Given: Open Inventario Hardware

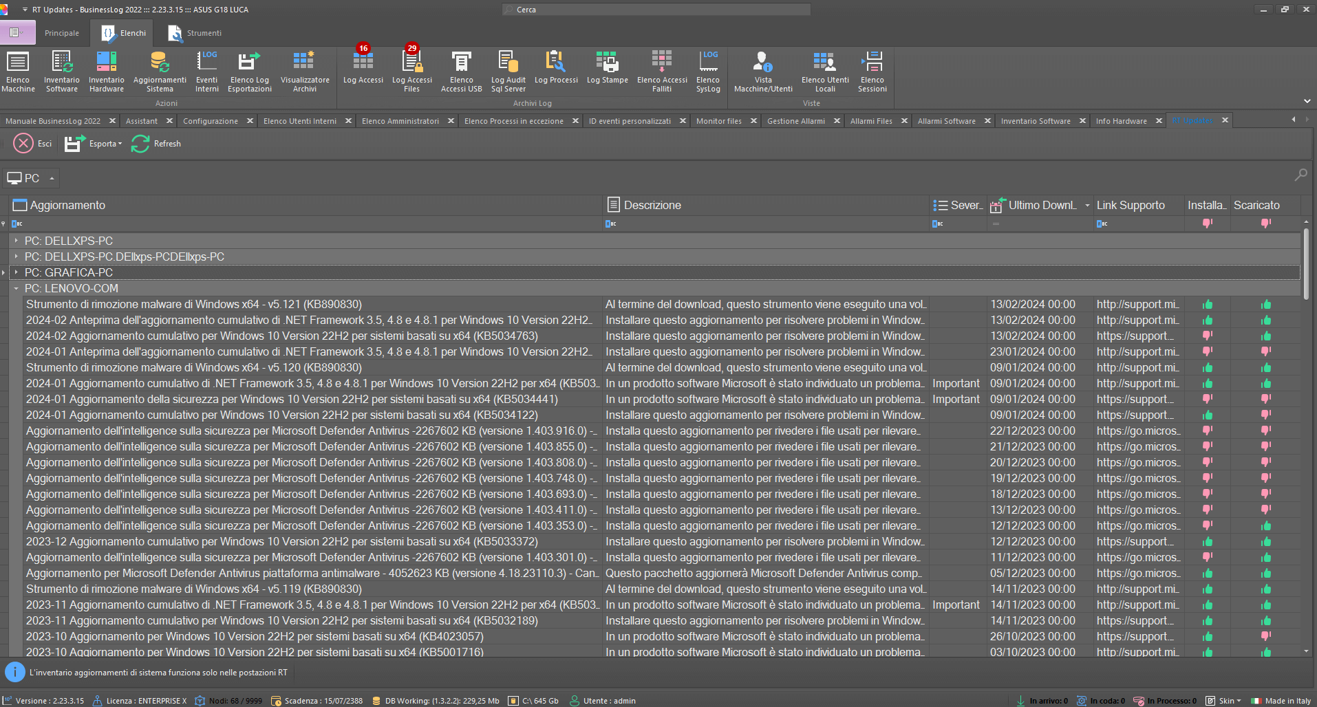Looking at the screenshot, I should [x=107, y=72].
